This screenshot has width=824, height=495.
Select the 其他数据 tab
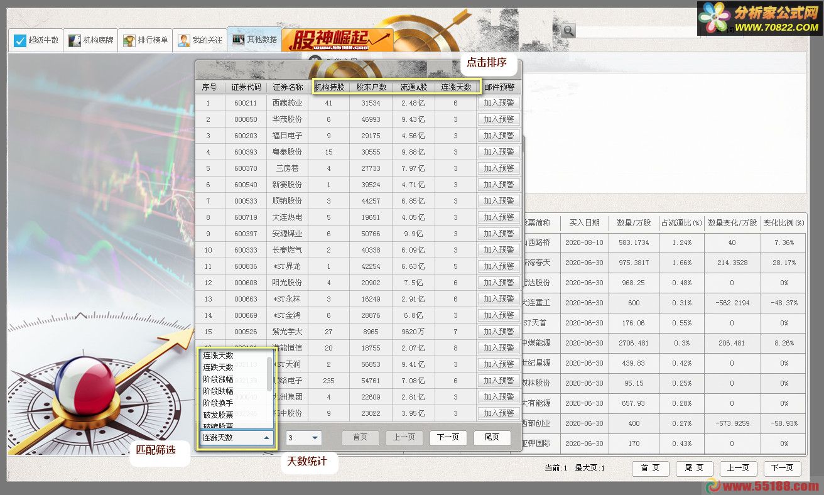pyautogui.click(x=254, y=39)
